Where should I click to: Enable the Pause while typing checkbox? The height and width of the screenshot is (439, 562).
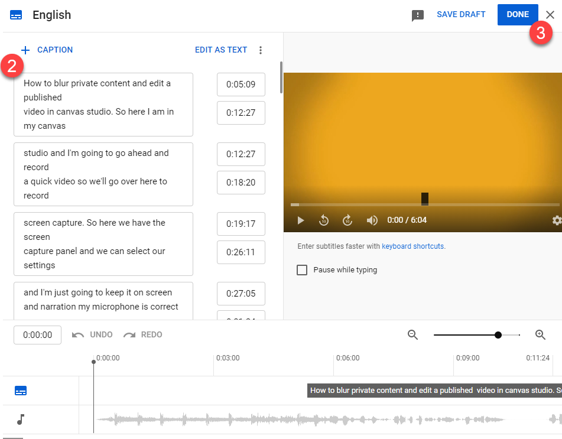[302, 270]
